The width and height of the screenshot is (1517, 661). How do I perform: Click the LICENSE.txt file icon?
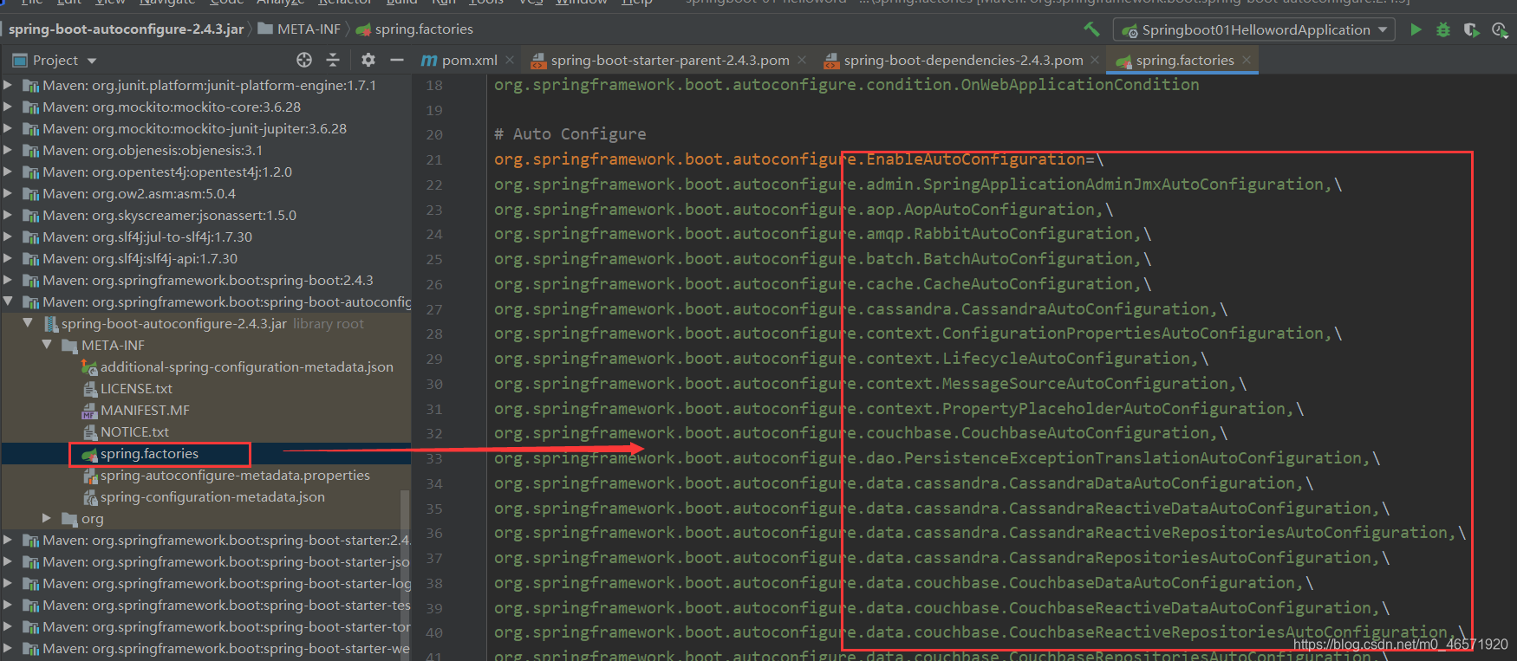pos(90,389)
